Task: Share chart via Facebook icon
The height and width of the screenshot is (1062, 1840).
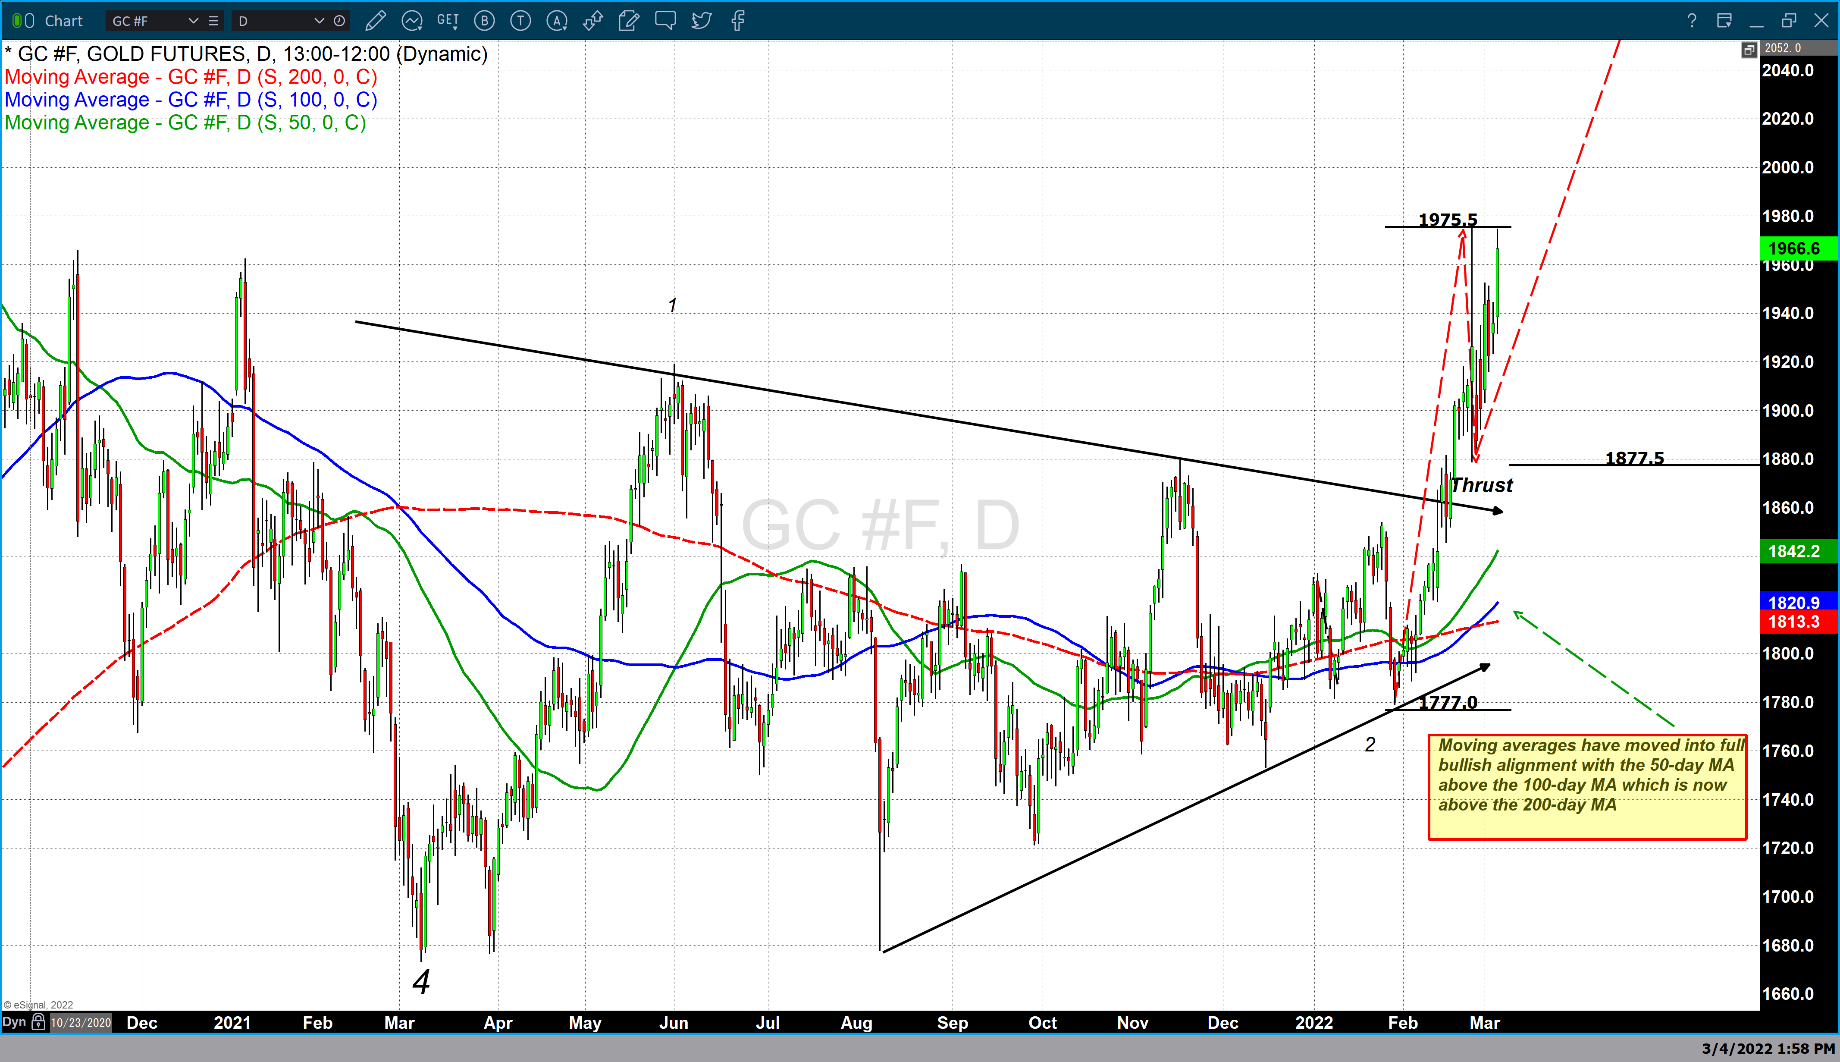Action: coord(738,21)
